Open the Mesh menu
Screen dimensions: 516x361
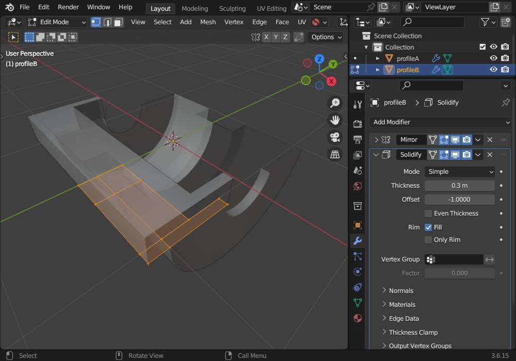(x=208, y=22)
